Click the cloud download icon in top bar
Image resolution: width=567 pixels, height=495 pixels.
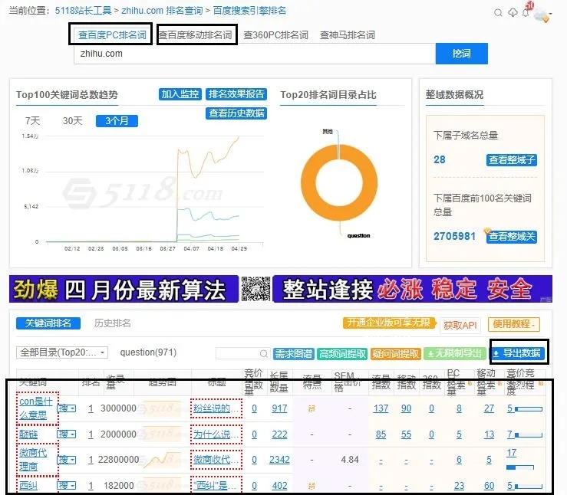coord(513,12)
